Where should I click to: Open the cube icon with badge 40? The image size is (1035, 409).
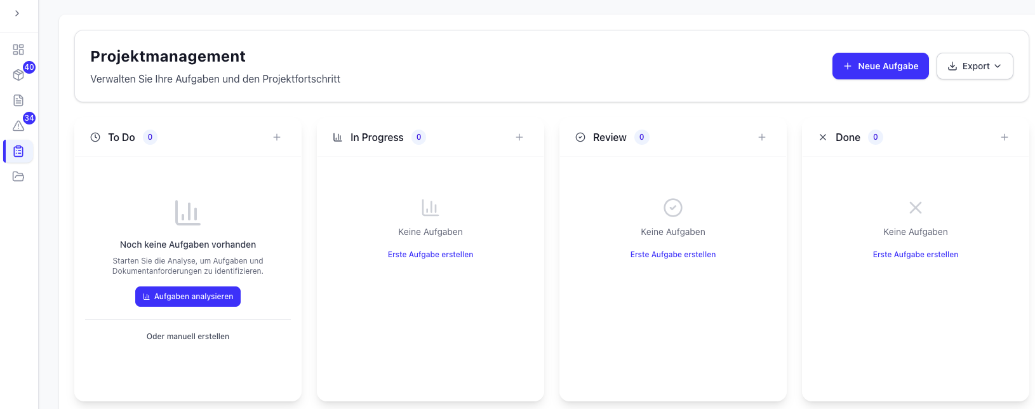(x=18, y=75)
